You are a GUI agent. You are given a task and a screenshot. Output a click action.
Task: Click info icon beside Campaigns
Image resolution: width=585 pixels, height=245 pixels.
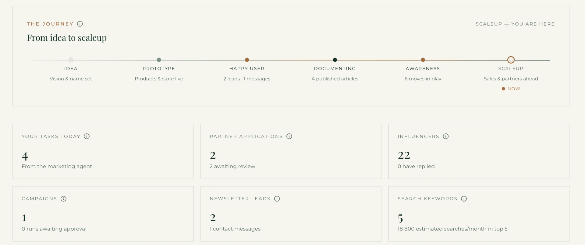pos(63,199)
